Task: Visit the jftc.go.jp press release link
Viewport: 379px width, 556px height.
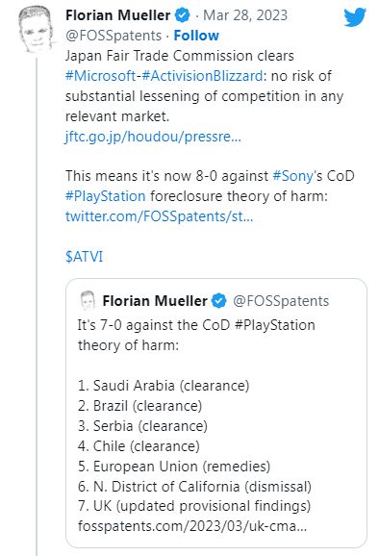Action: pos(153,137)
